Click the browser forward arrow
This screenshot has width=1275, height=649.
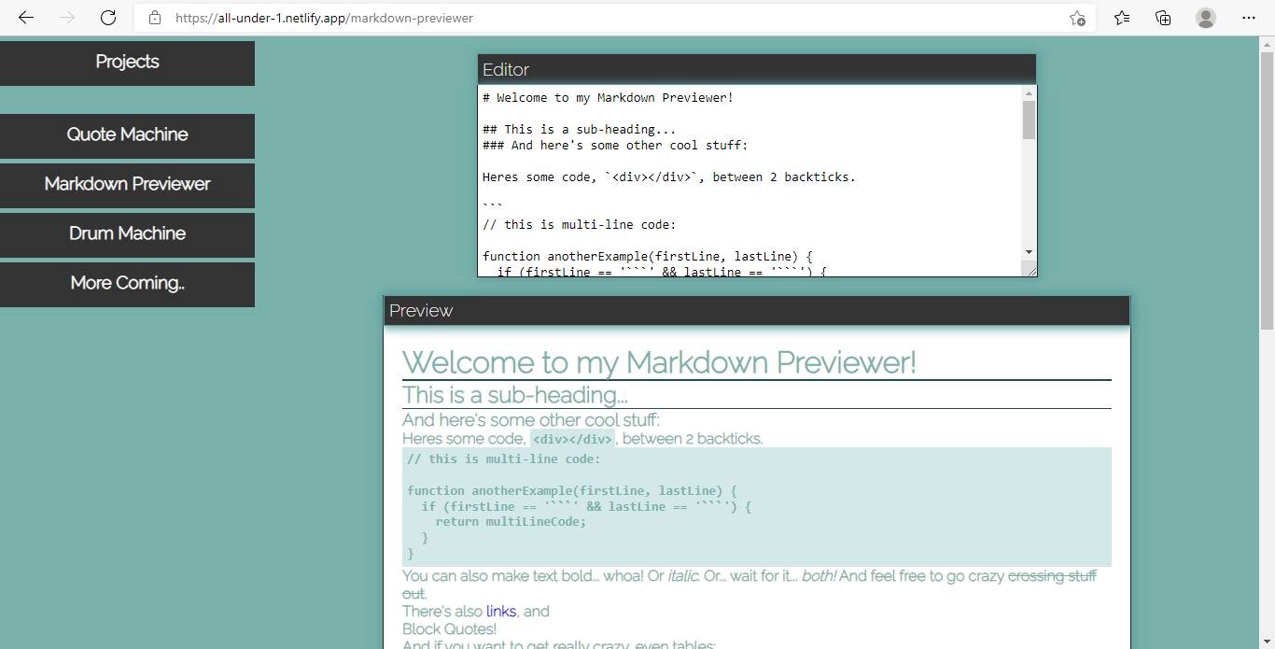[67, 18]
